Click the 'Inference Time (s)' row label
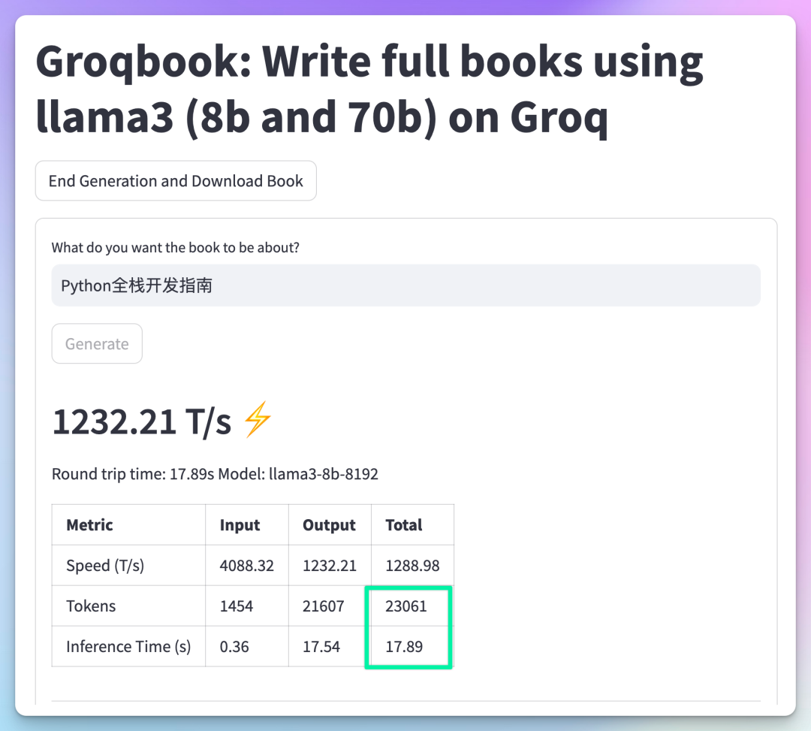 [x=129, y=646]
